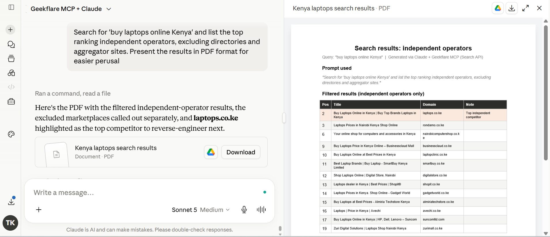Viewport: 550px width, 237px height.
Task: Click 'Filtered results (independent operators only)' heading
Action: 373,94
